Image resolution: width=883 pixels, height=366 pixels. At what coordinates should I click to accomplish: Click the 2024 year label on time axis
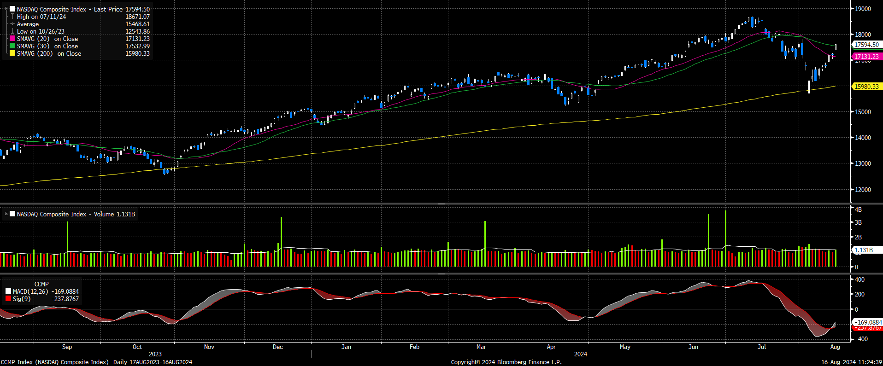[581, 354]
